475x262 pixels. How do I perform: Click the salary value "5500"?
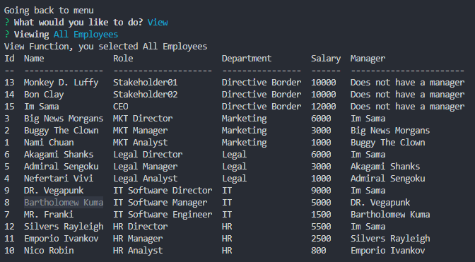(321, 227)
